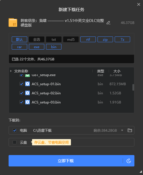Toggle the exe file type filter
This screenshot has width=143, height=175.
point(37,47)
